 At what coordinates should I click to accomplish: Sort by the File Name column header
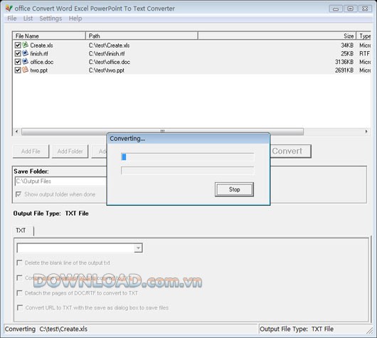tap(49, 36)
